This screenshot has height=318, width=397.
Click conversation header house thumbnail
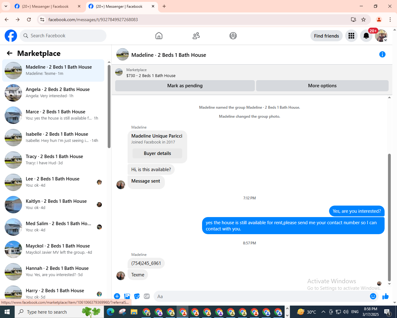[x=123, y=54]
